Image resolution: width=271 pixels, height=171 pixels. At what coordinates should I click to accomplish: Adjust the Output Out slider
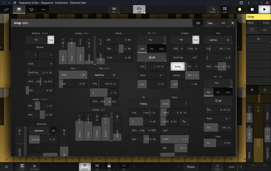coord(218,143)
